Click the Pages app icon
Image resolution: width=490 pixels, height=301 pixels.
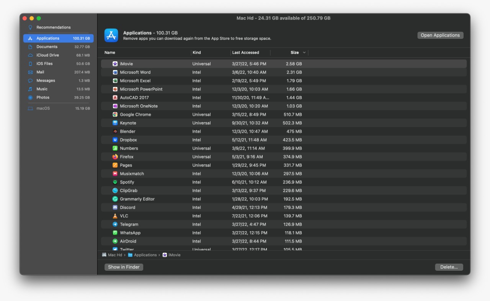click(115, 165)
